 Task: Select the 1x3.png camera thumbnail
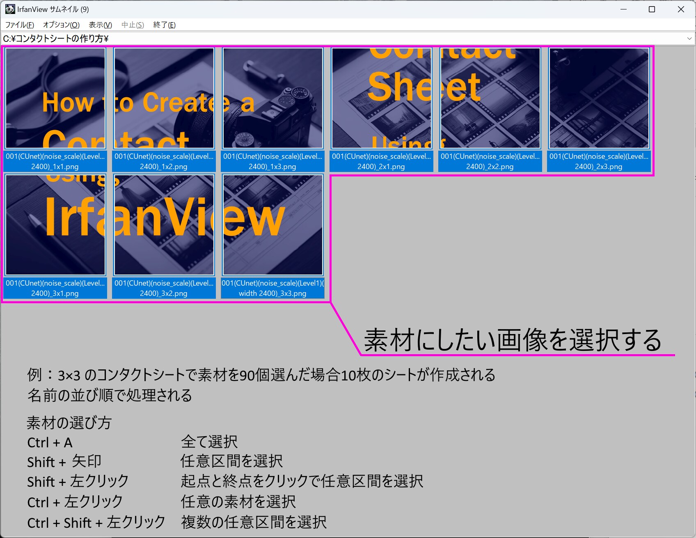click(273, 98)
